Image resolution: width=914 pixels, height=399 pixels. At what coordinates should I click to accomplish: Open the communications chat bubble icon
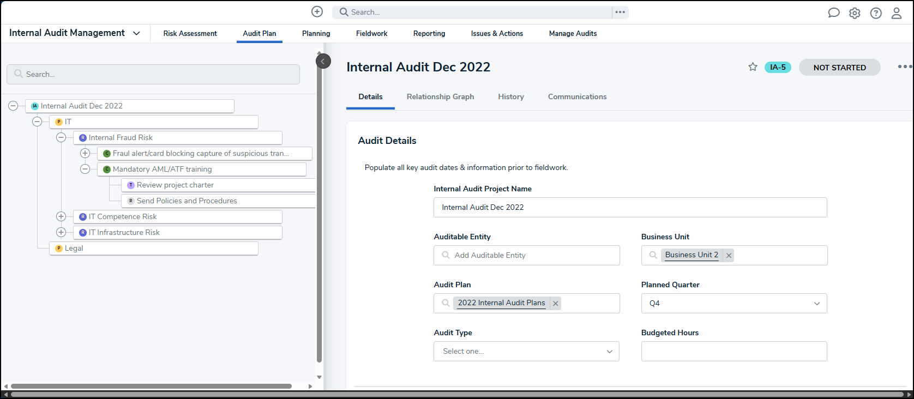click(833, 13)
